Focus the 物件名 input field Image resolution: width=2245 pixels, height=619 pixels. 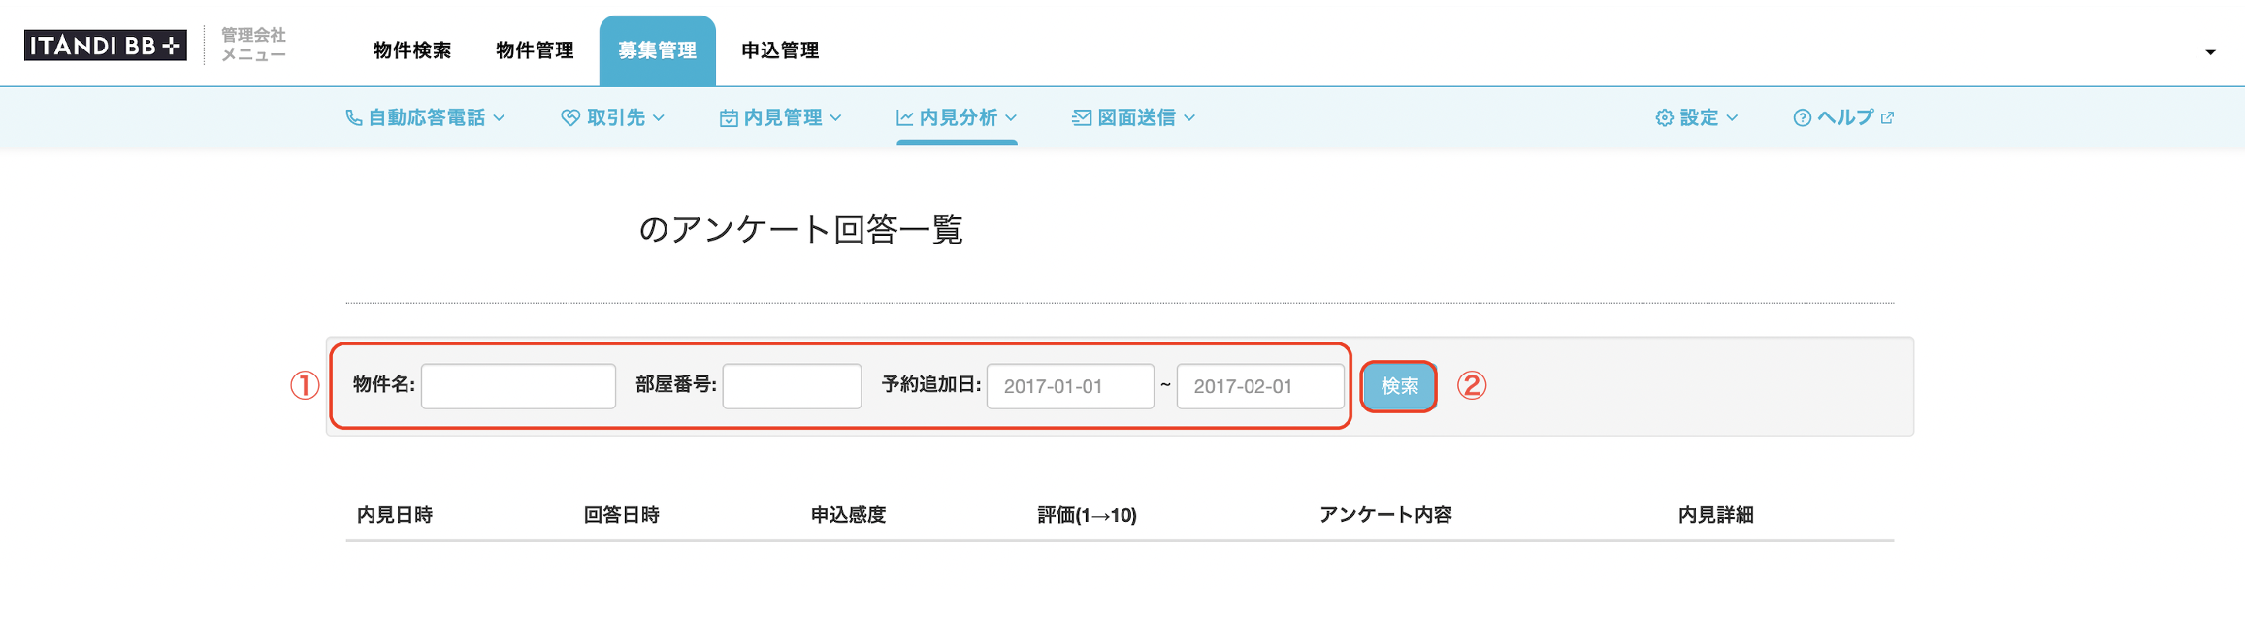[518, 386]
